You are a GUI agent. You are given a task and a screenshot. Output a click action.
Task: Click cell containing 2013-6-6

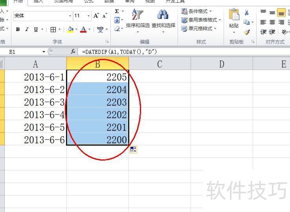(35, 139)
